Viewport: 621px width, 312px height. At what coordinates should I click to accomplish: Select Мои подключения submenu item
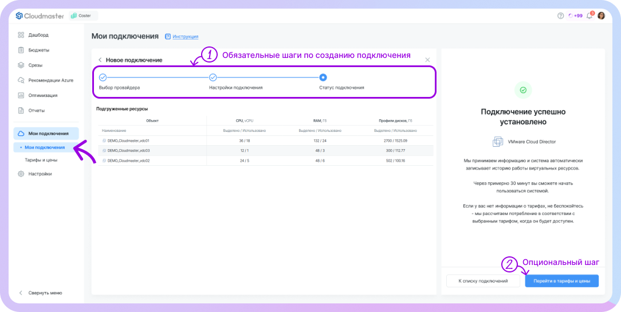[x=45, y=147]
